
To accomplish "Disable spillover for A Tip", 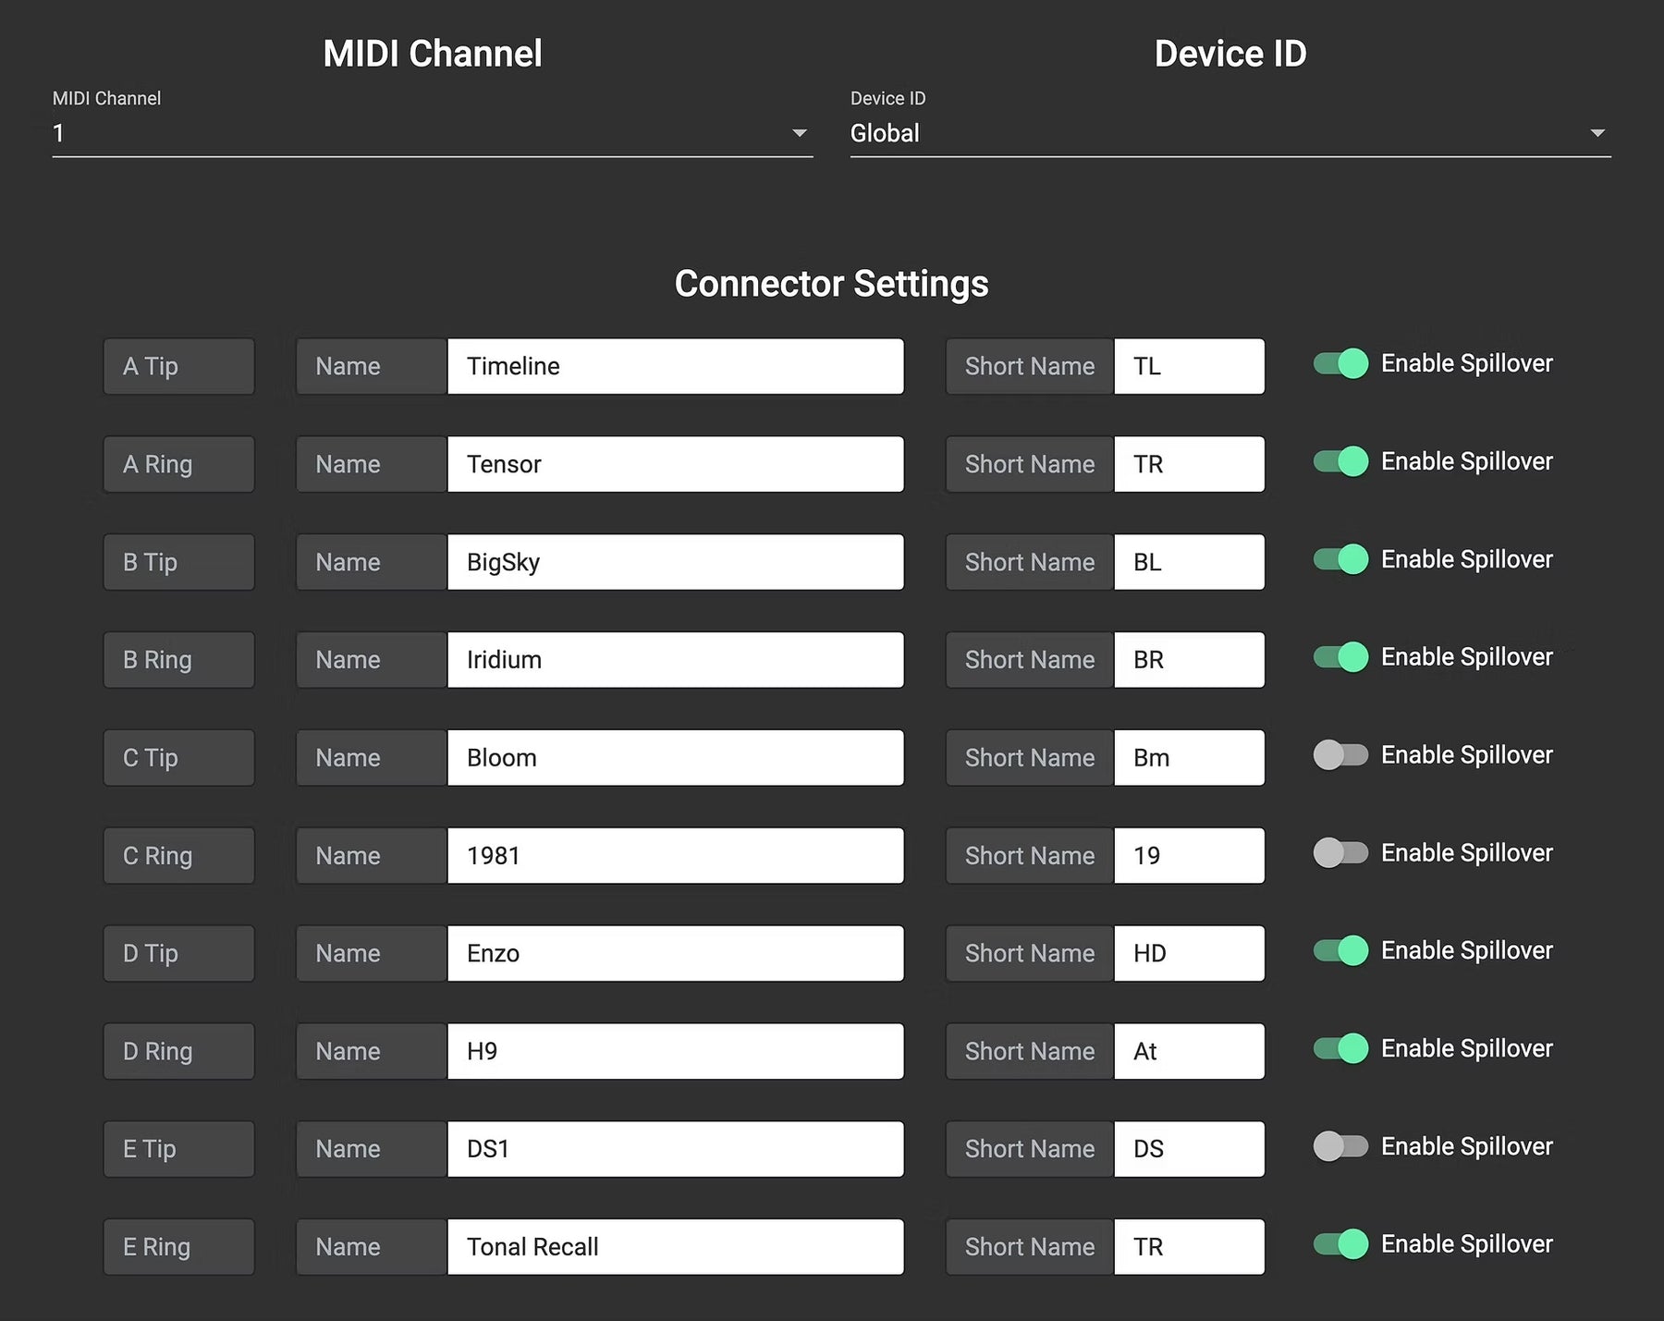I will (x=1340, y=363).
